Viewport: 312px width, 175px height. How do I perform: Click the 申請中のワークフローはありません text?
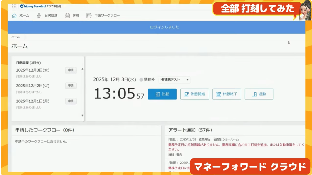(x=41, y=142)
